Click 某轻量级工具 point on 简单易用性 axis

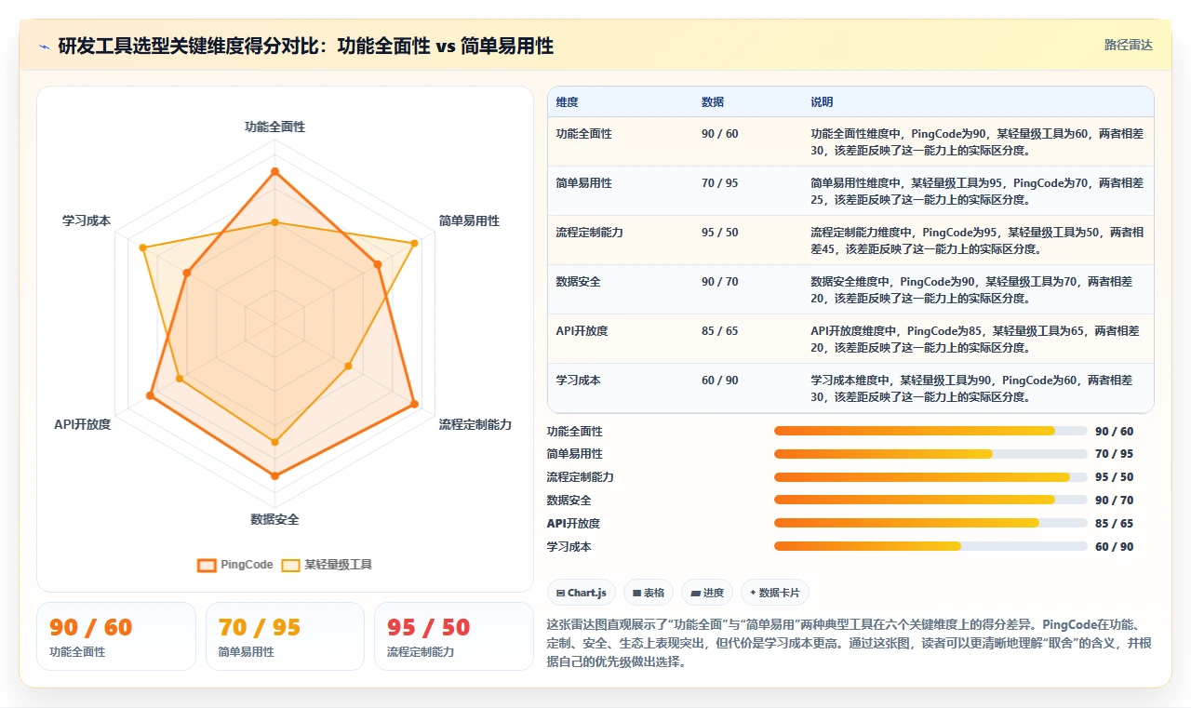[x=414, y=243]
